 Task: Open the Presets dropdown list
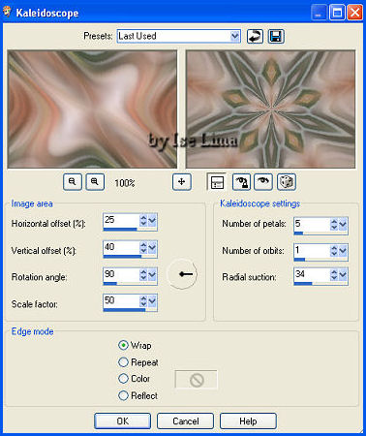click(x=235, y=36)
